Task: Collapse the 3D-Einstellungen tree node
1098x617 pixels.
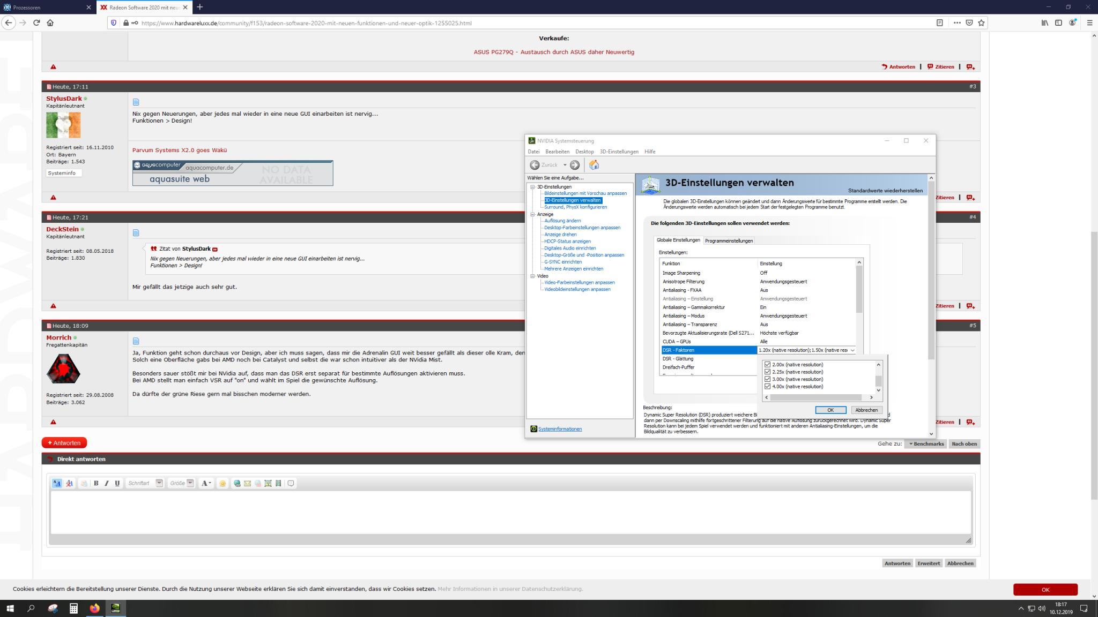Action: click(x=532, y=187)
